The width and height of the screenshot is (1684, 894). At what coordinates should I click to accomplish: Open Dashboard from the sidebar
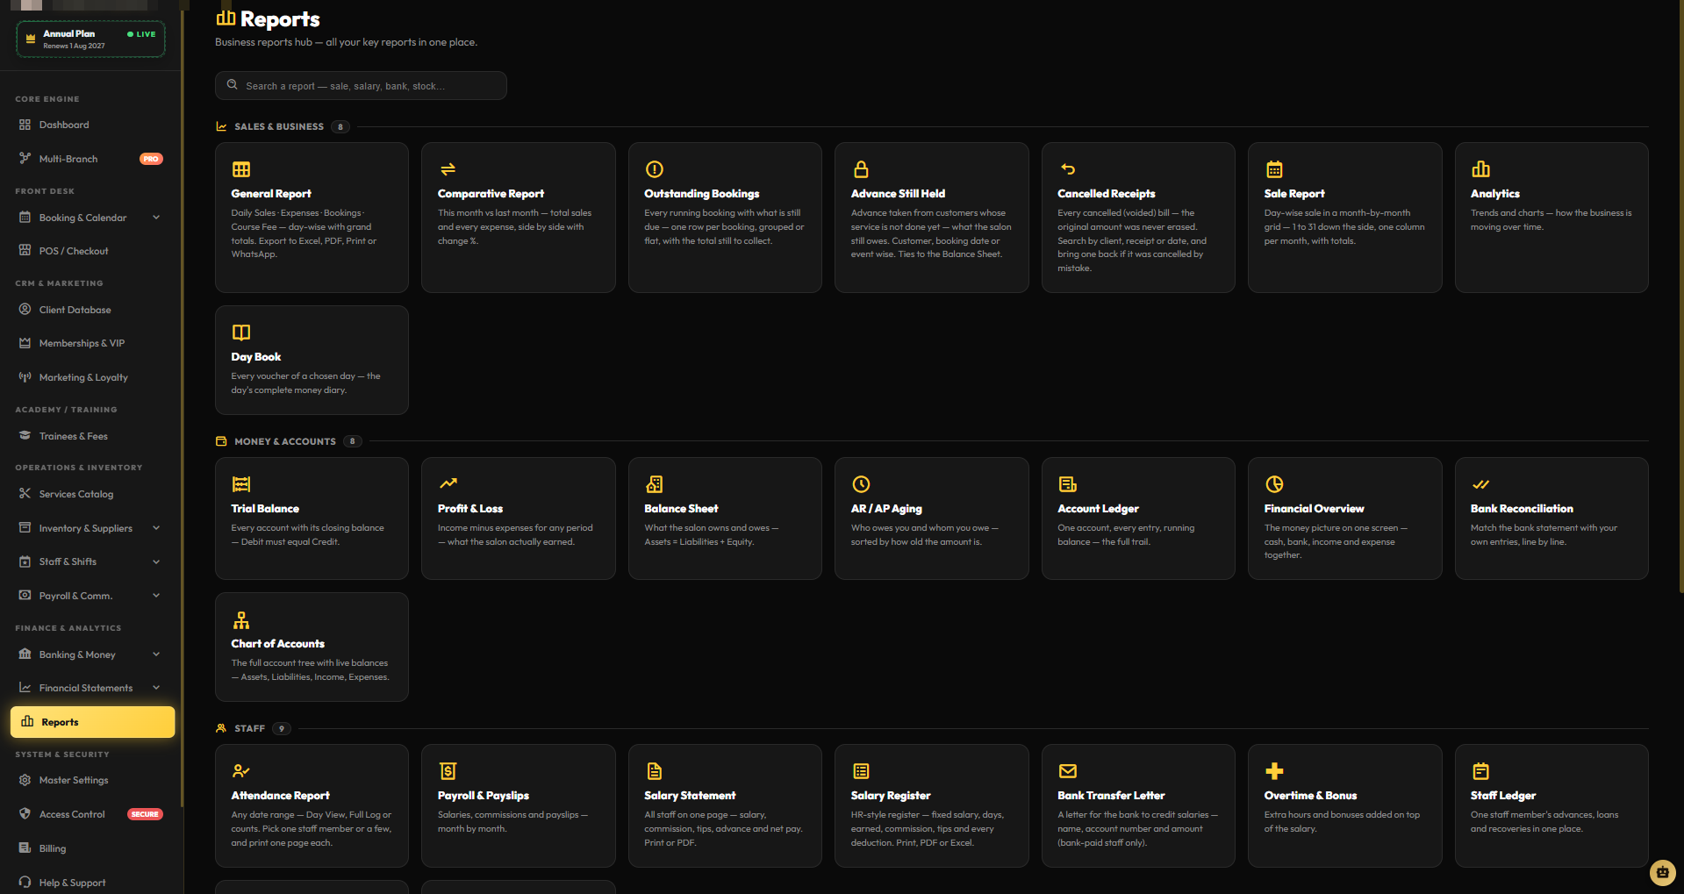pyautogui.click(x=92, y=125)
